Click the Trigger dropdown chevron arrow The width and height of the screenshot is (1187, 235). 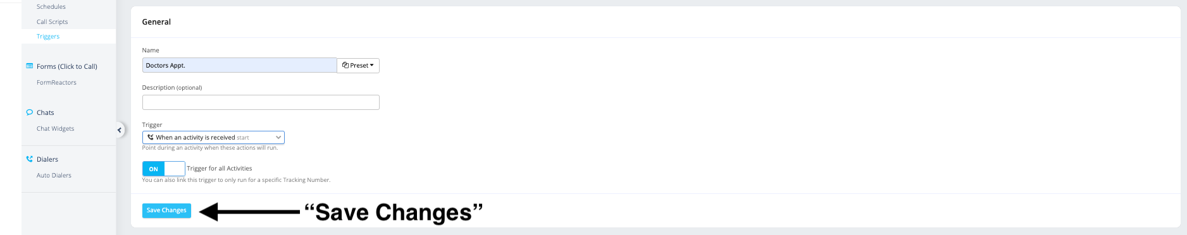278,137
